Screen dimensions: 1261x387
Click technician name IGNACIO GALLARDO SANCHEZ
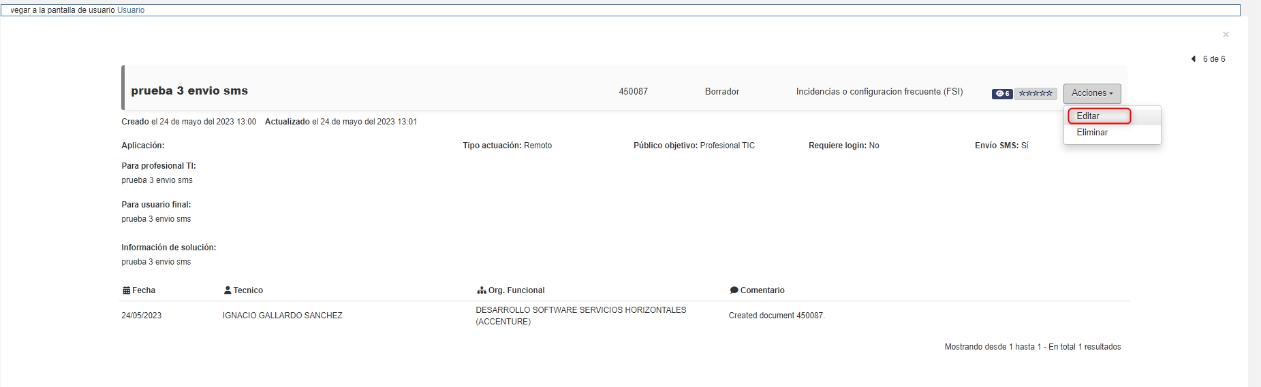[x=283, y=316]
